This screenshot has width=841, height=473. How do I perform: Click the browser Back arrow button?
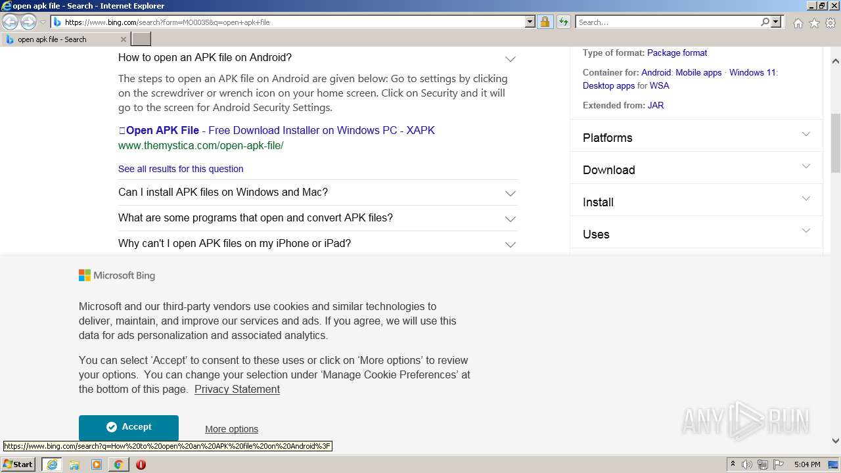click(11, 22)
